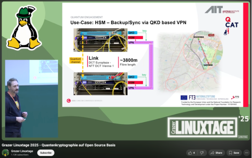Click the top blue QKD label
Screen dimensions: 252x158
[132, 33]
